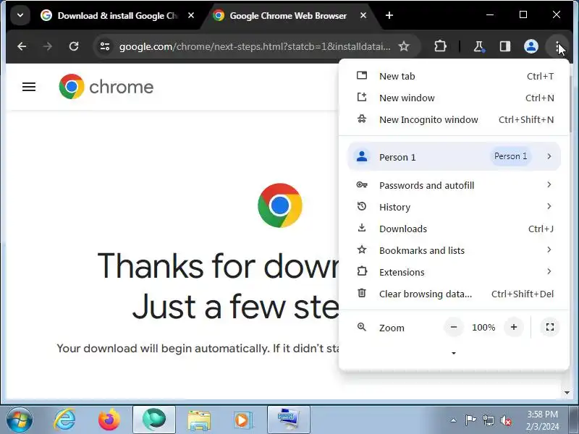The height and width of the screenshot is (434, 579).
Task: Open network status icon in system tray
Action: pos(488,420)
